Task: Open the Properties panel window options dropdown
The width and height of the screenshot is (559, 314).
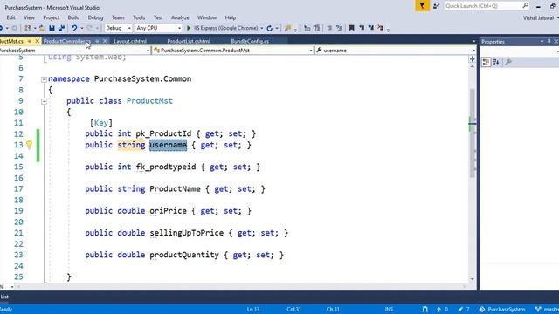Action: 542,42
